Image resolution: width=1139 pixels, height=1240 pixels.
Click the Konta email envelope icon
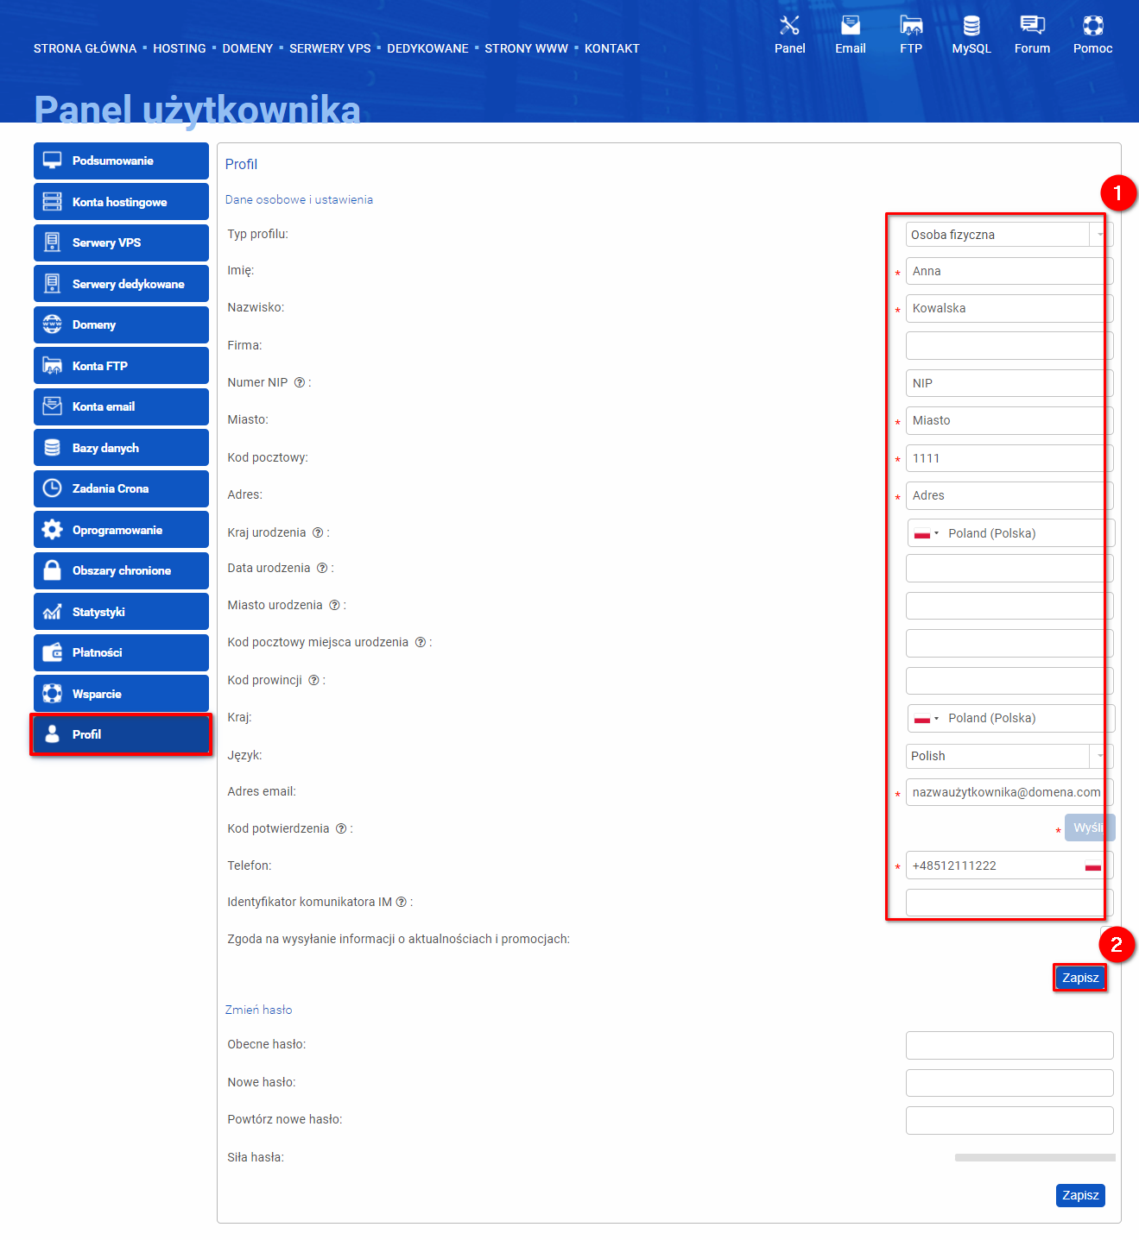click(53, 406)
